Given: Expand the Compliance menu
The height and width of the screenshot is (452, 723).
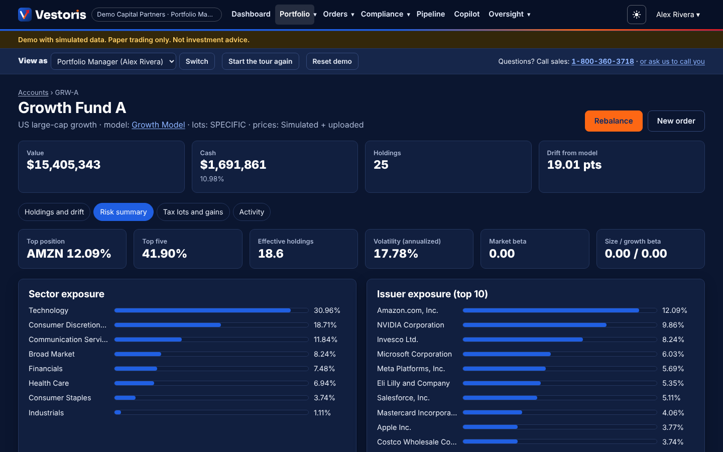Looking at the screenshot, I should 385,14.
